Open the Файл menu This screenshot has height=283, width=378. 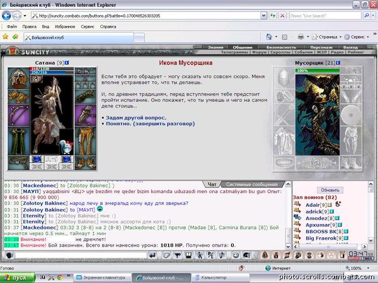coord(12,26)
